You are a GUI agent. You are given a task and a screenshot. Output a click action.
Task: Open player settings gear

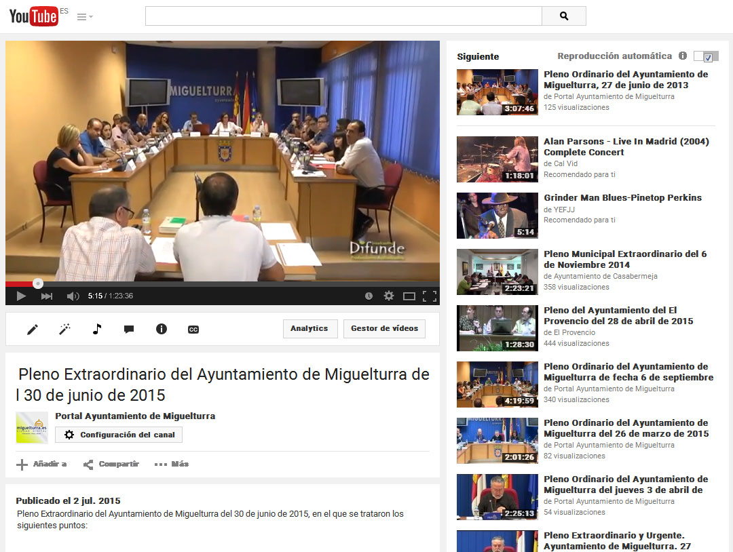[388, 296]
